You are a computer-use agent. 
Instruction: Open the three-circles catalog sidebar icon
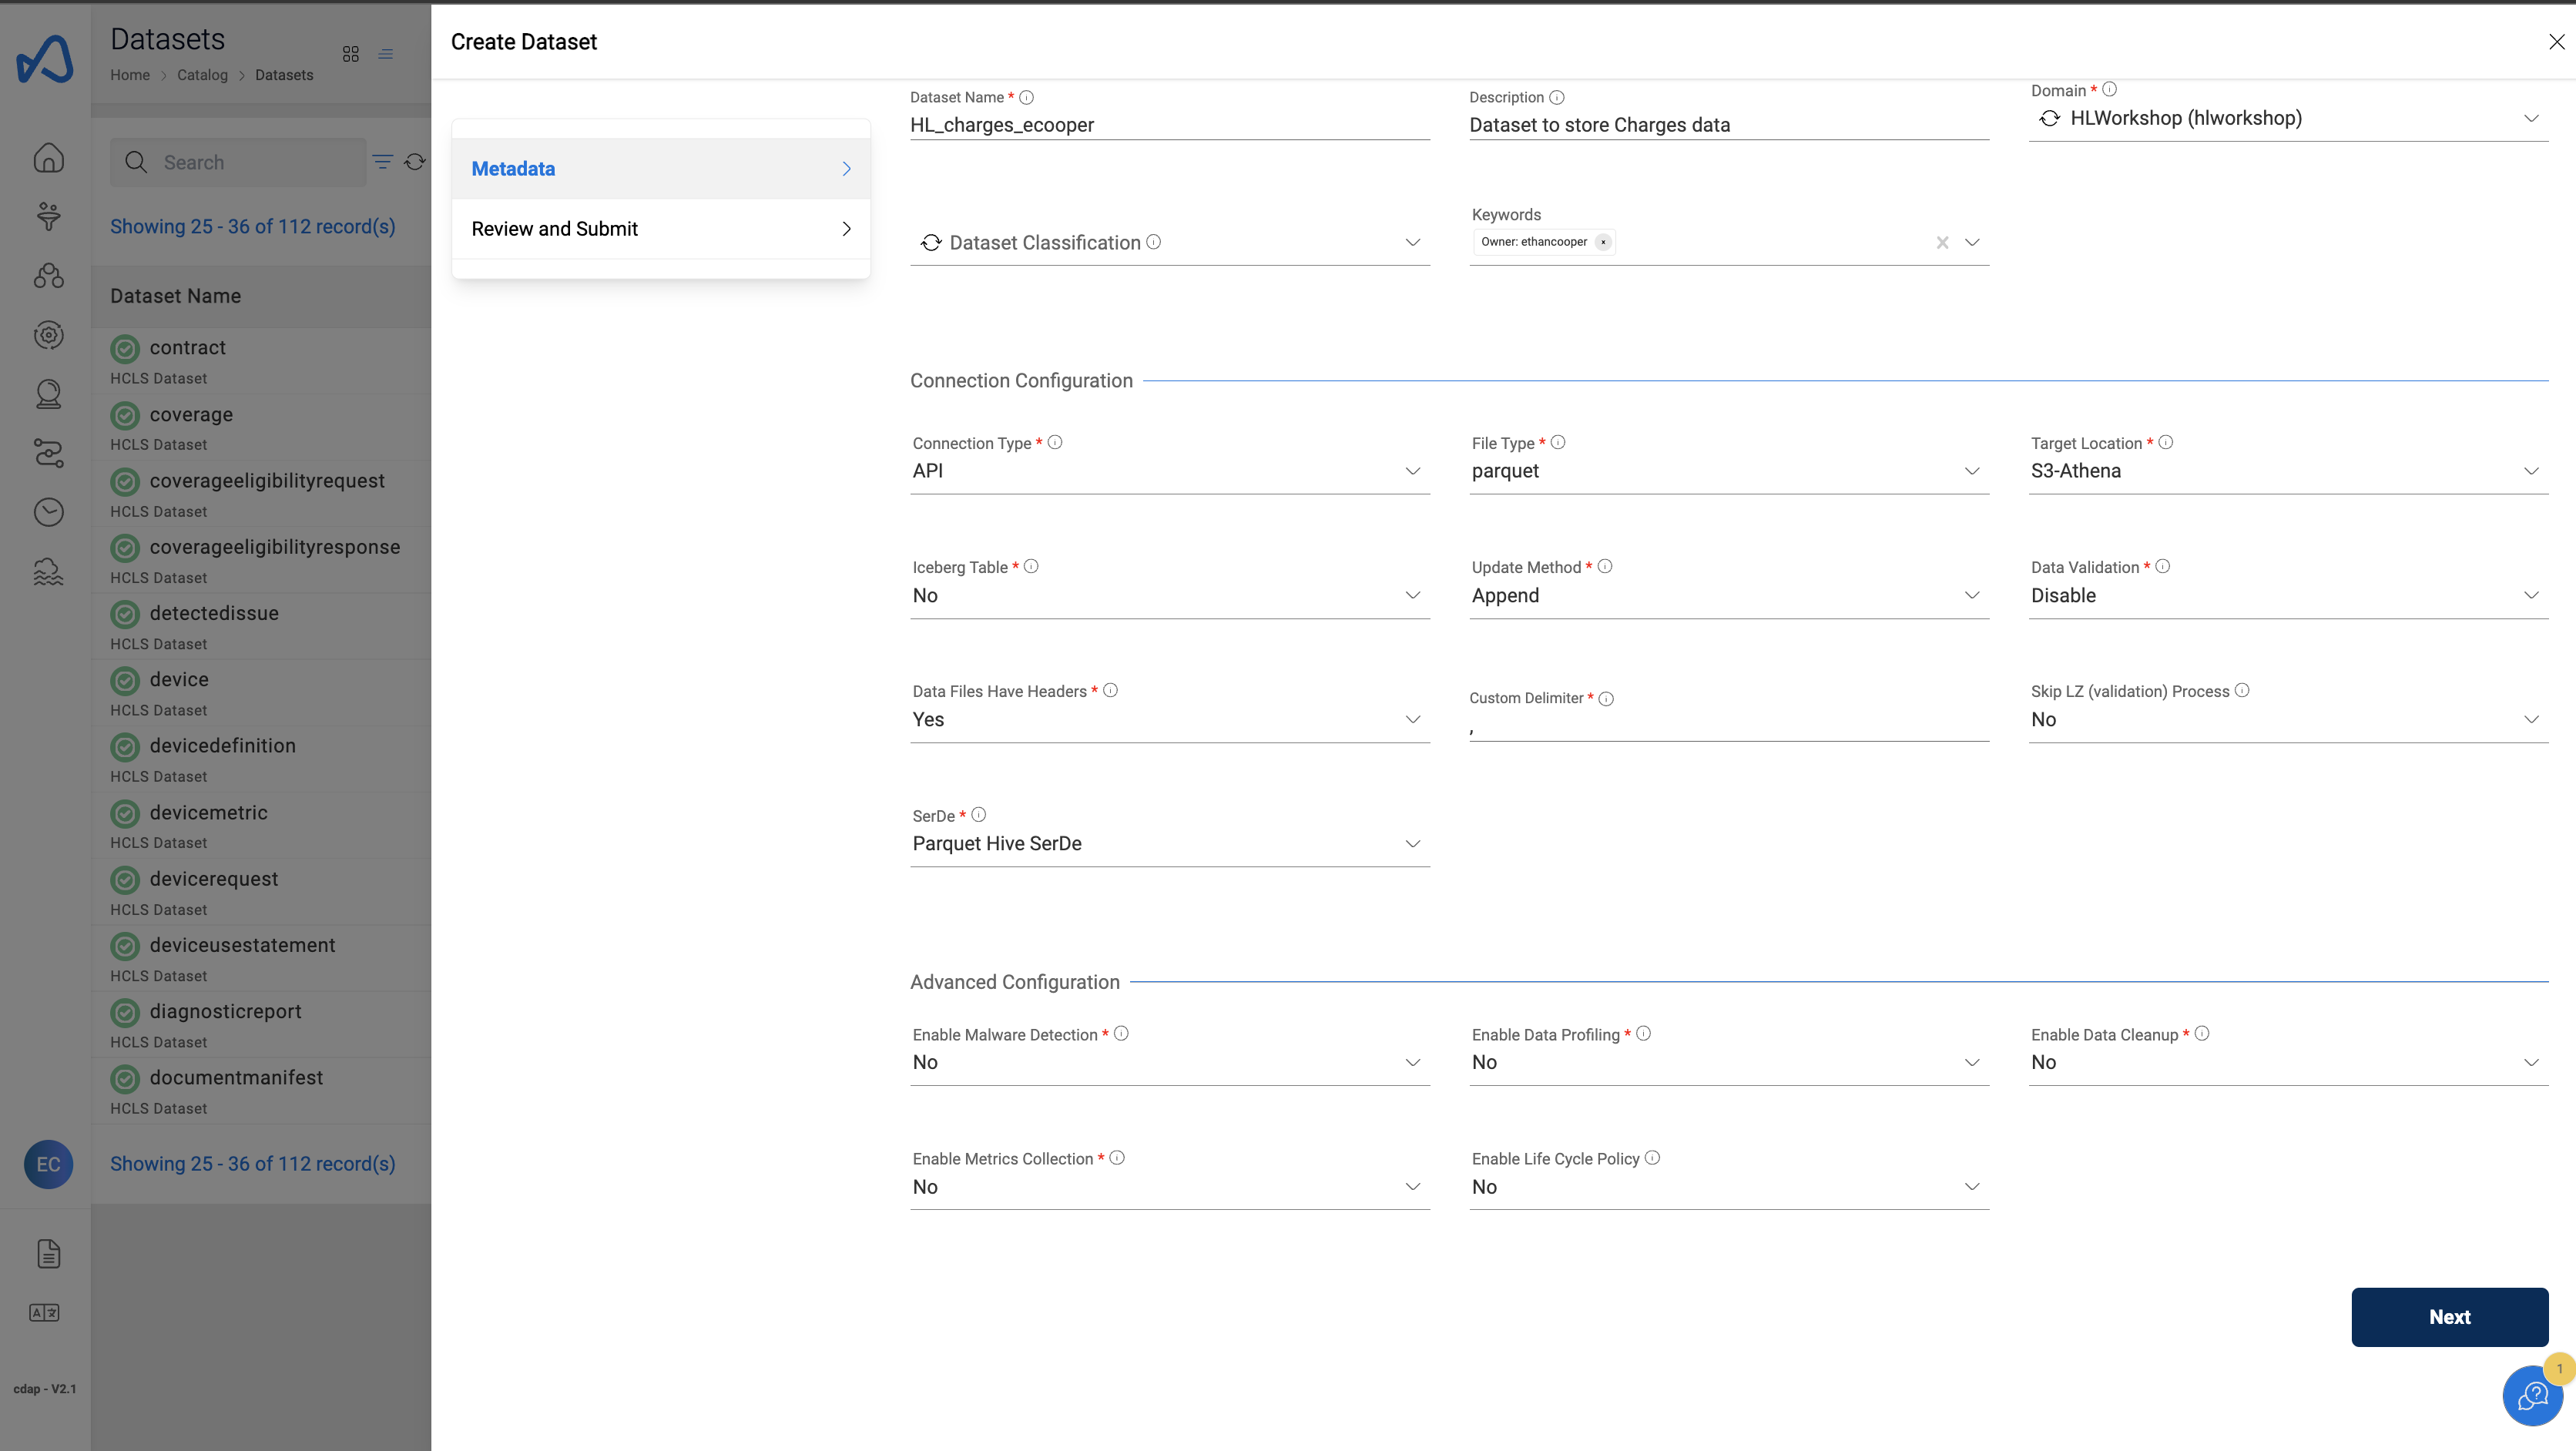(x=48, y=276)
